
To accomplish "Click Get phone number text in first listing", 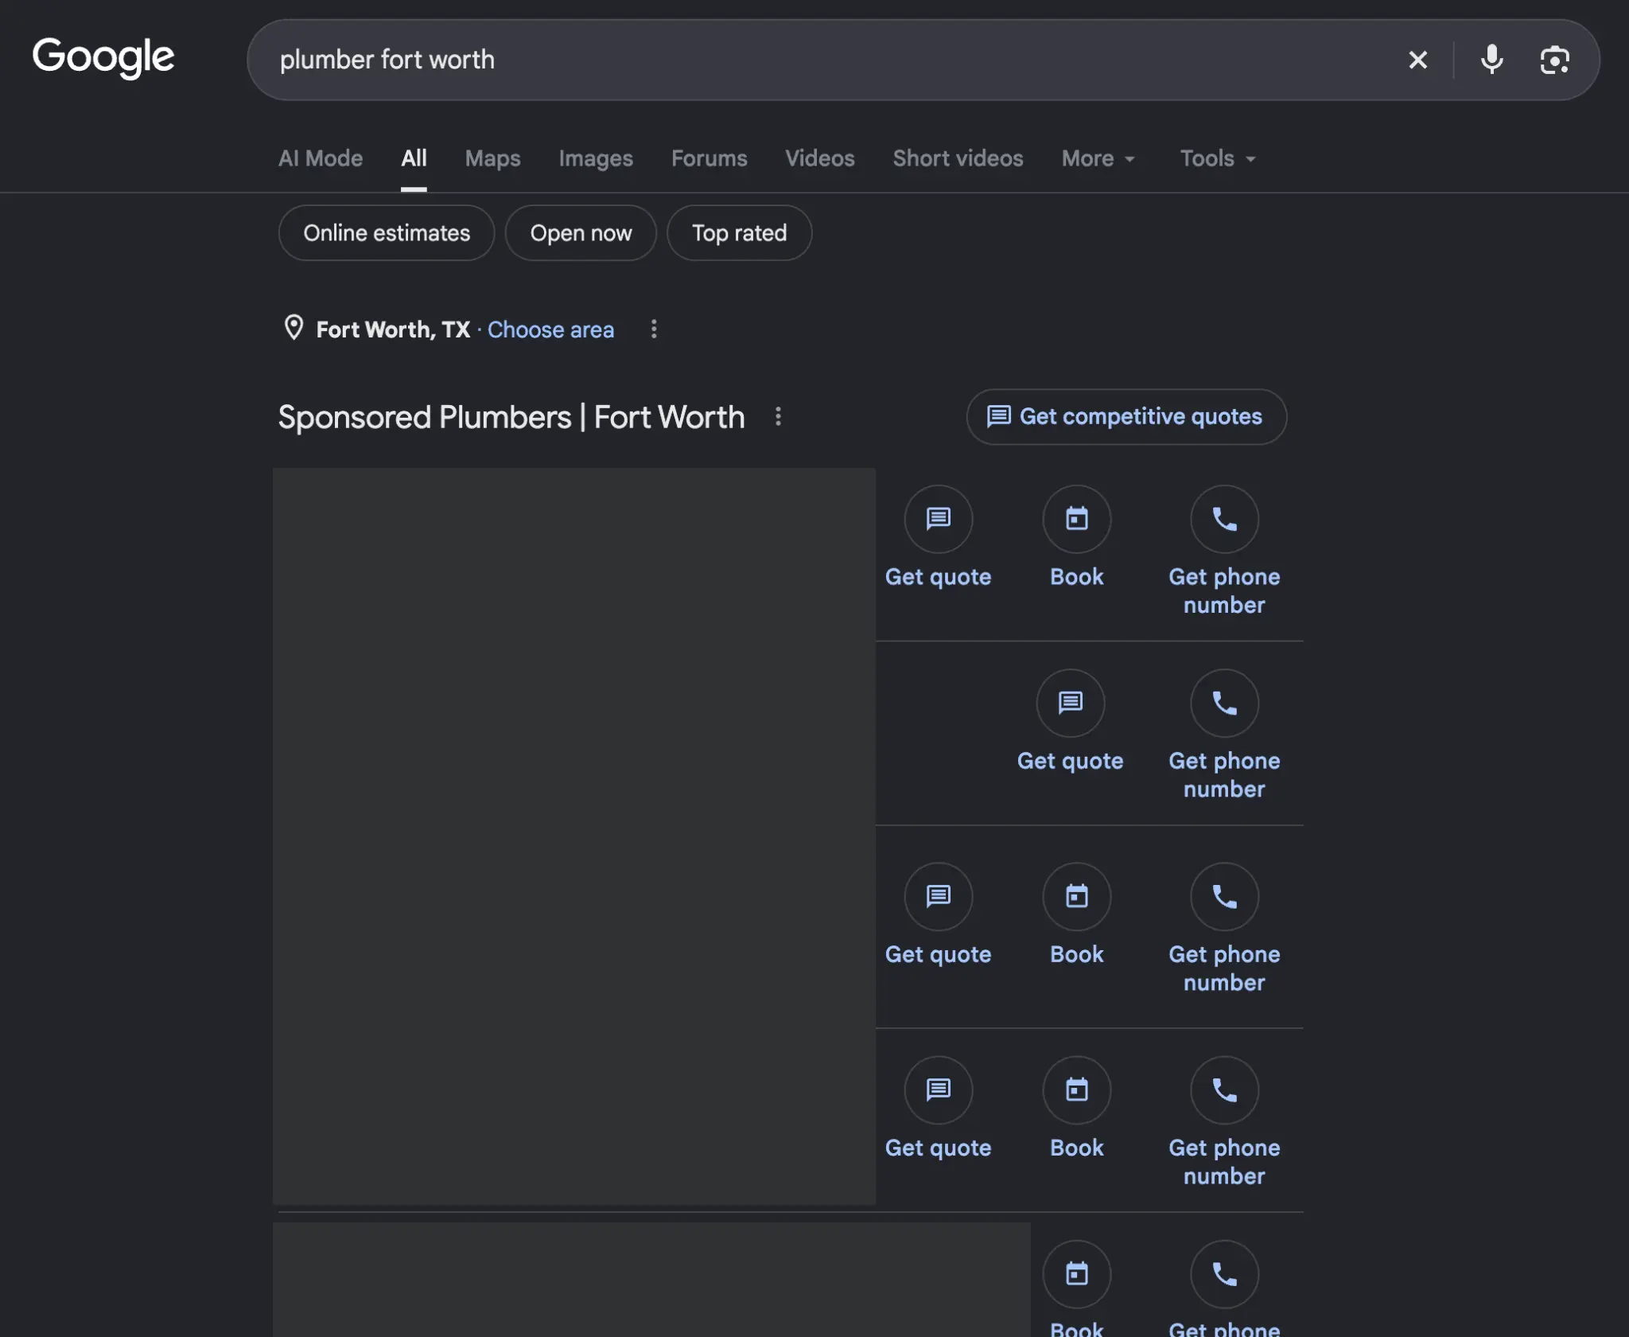I will 1224,591.
